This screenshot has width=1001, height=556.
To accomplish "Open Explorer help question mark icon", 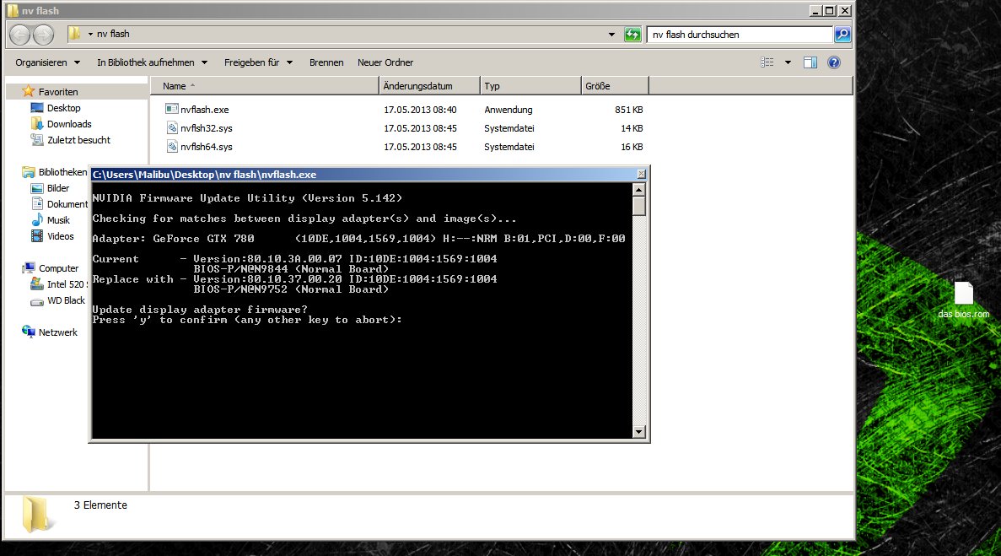I will tap(834, 62).
